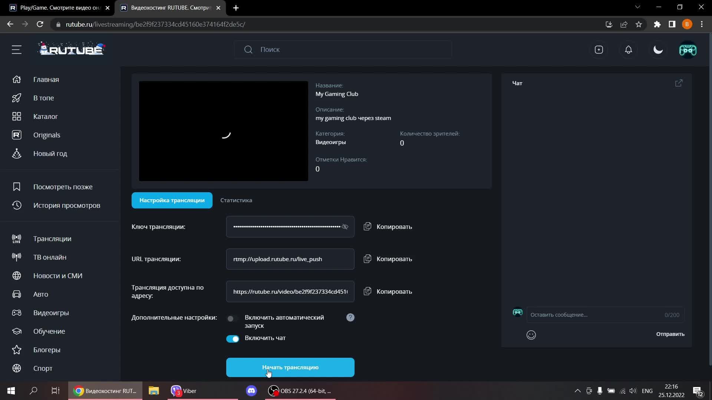Switch theme with the moon icon
The image size is (712, 400).
click(658, 50)
